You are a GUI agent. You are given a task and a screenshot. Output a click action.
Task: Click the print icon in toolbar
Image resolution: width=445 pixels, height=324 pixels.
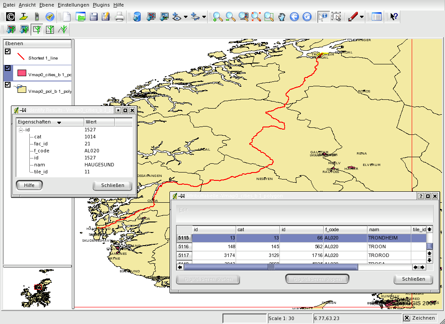(120, 17)
